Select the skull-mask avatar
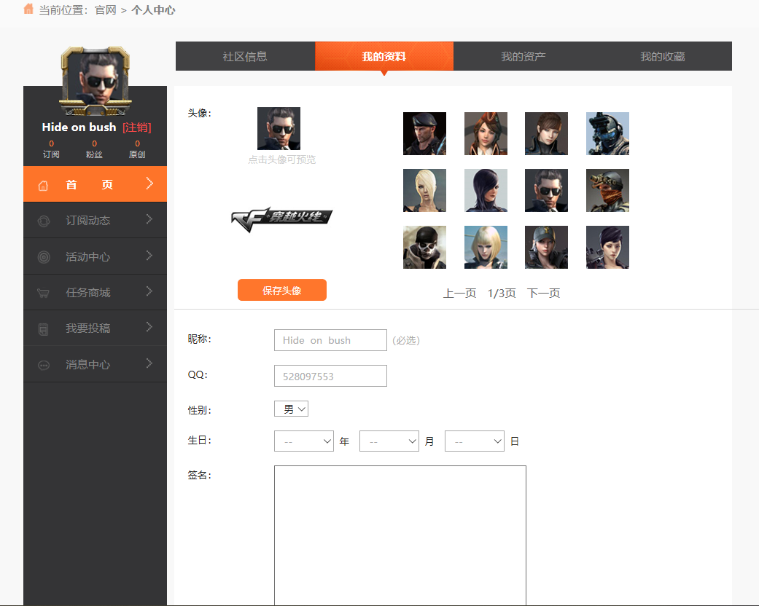 click(x=424, y=247)
